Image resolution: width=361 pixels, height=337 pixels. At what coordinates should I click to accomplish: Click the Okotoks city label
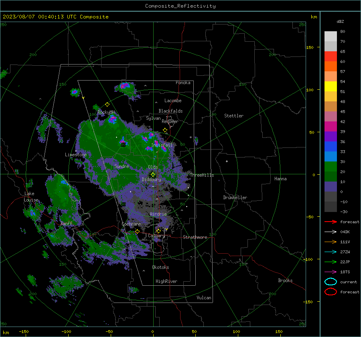point(160,267)
